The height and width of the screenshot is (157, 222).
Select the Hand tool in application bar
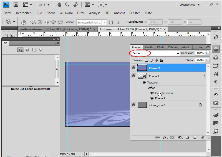(x=59, y=5)
